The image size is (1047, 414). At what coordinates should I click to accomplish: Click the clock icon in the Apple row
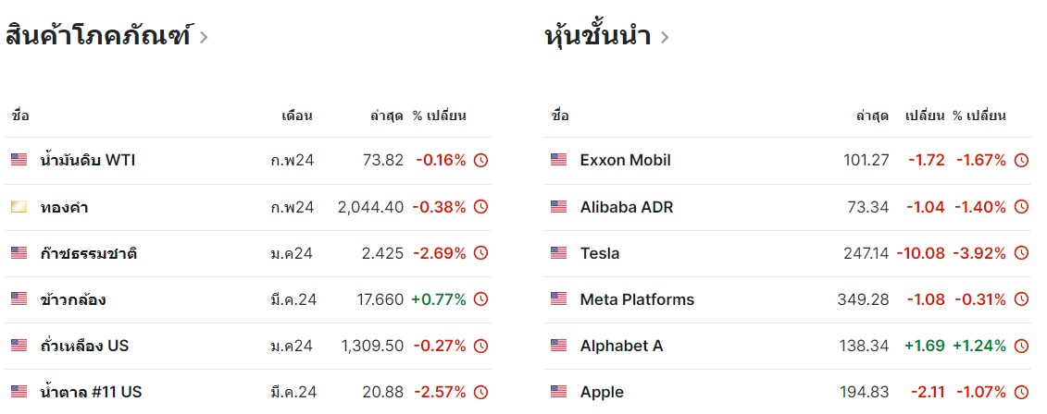point(1021,392)
